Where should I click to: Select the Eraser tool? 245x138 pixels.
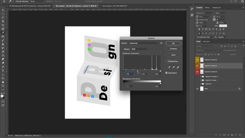pos(3,52)
